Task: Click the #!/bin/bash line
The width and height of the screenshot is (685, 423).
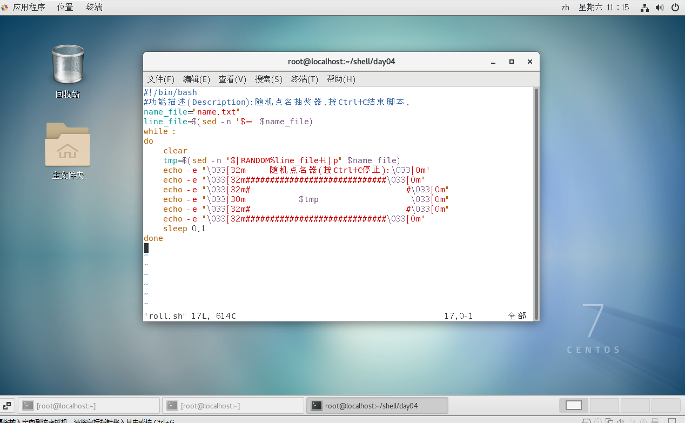Action: click(170, 92)
